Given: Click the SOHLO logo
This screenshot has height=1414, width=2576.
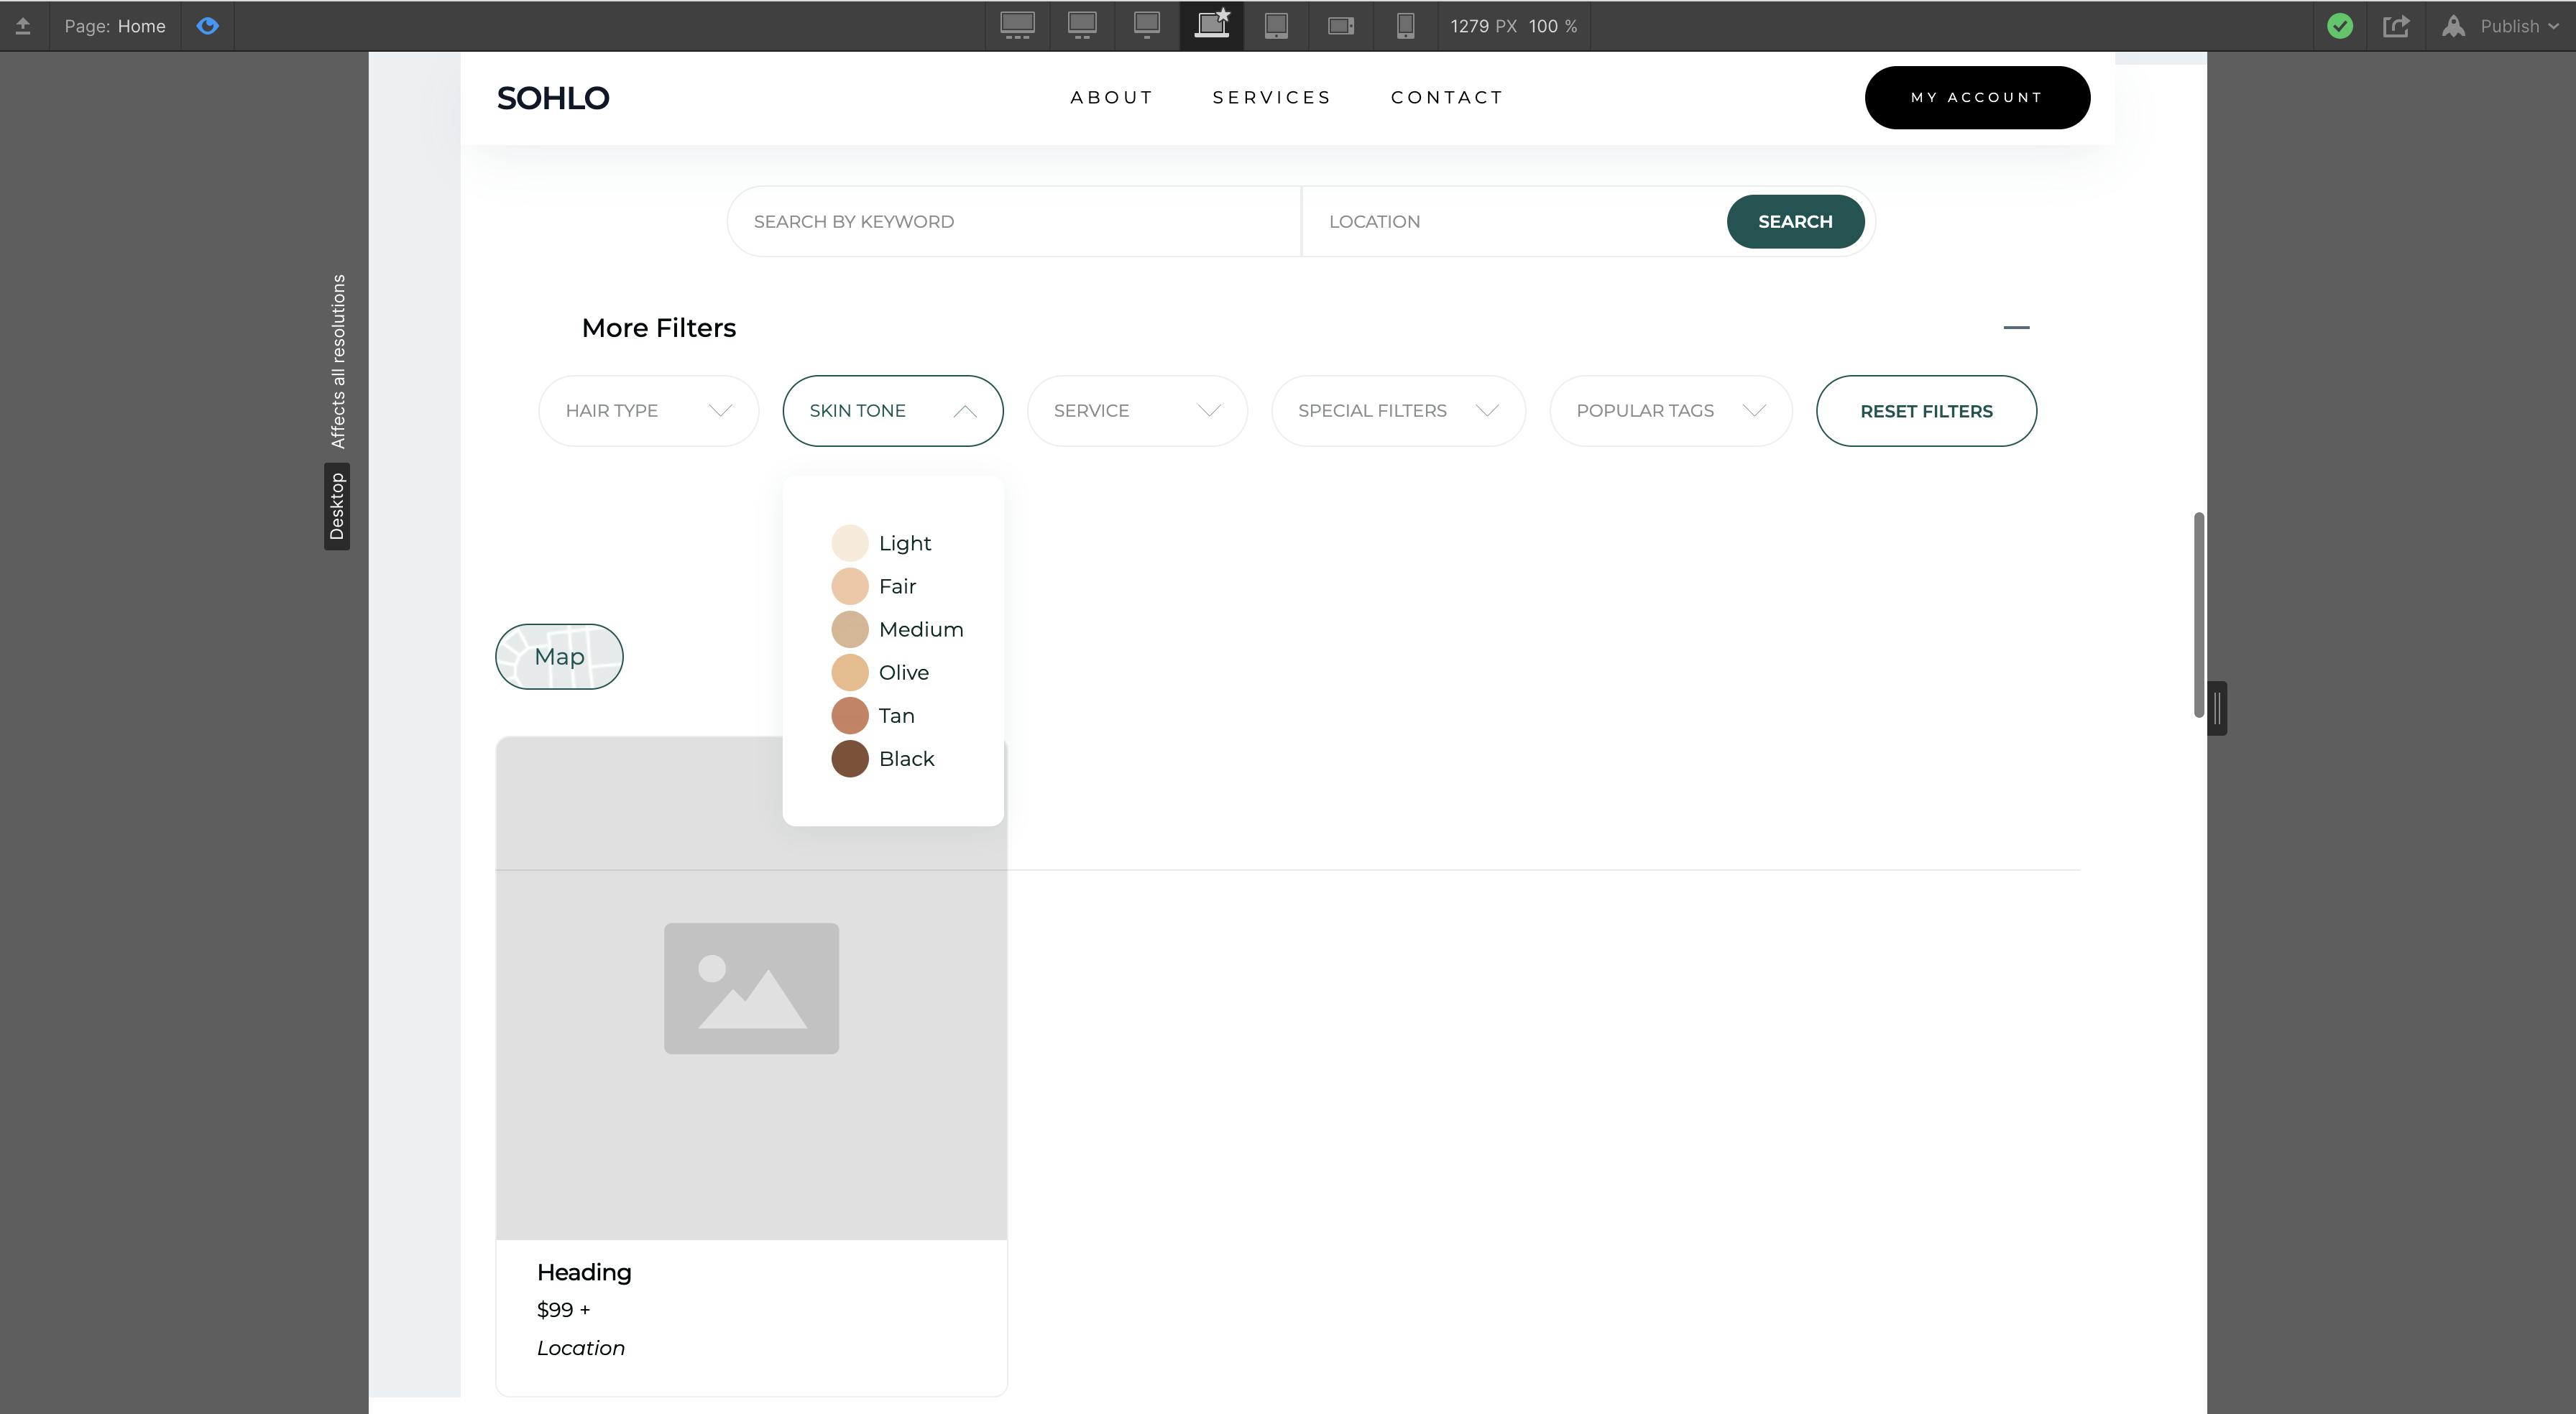Looking at the screenshot, I should click(553, 98).
